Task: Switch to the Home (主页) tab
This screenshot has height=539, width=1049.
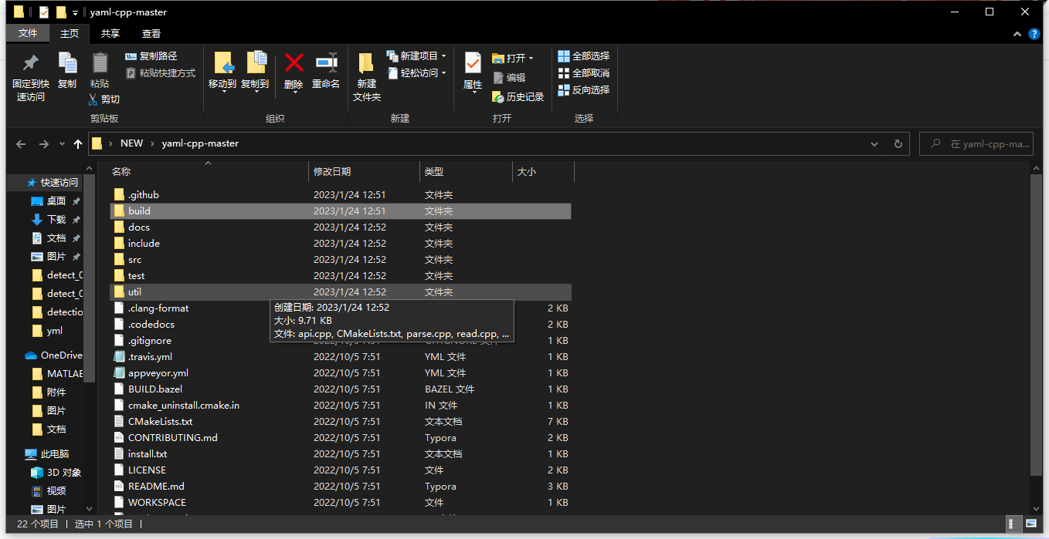Action: pyautogui.click(x=70, y=33)
